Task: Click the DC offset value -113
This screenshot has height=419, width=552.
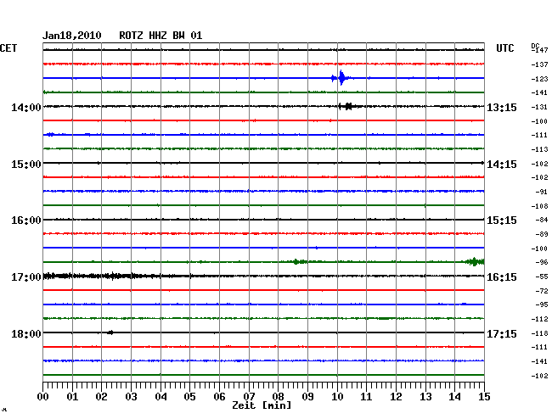Action: 540,149
